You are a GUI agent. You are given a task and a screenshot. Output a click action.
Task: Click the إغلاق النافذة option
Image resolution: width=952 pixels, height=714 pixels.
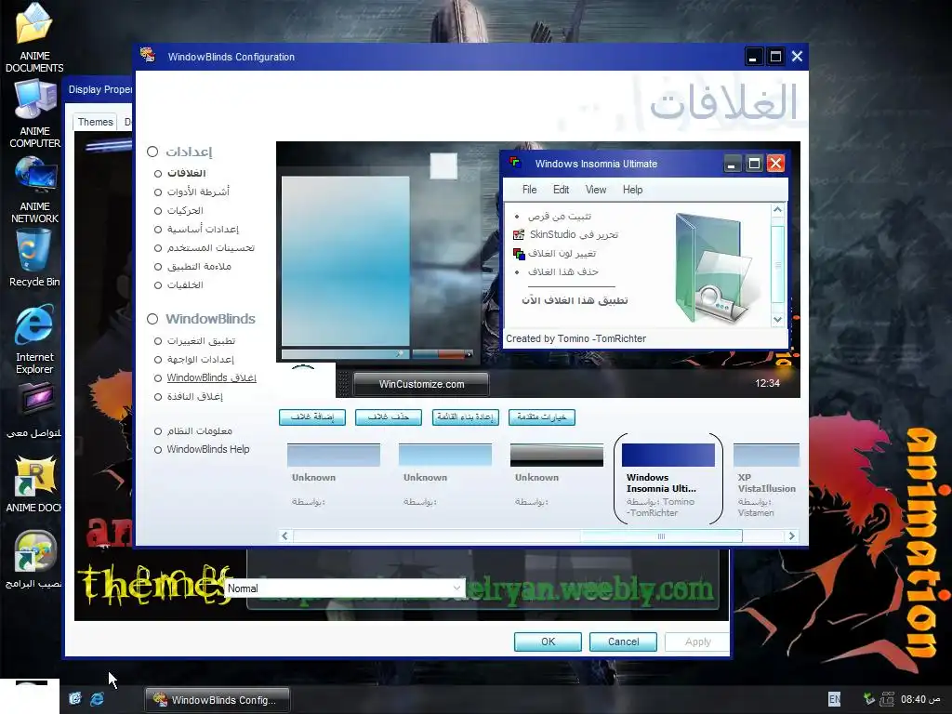point(195,396)
